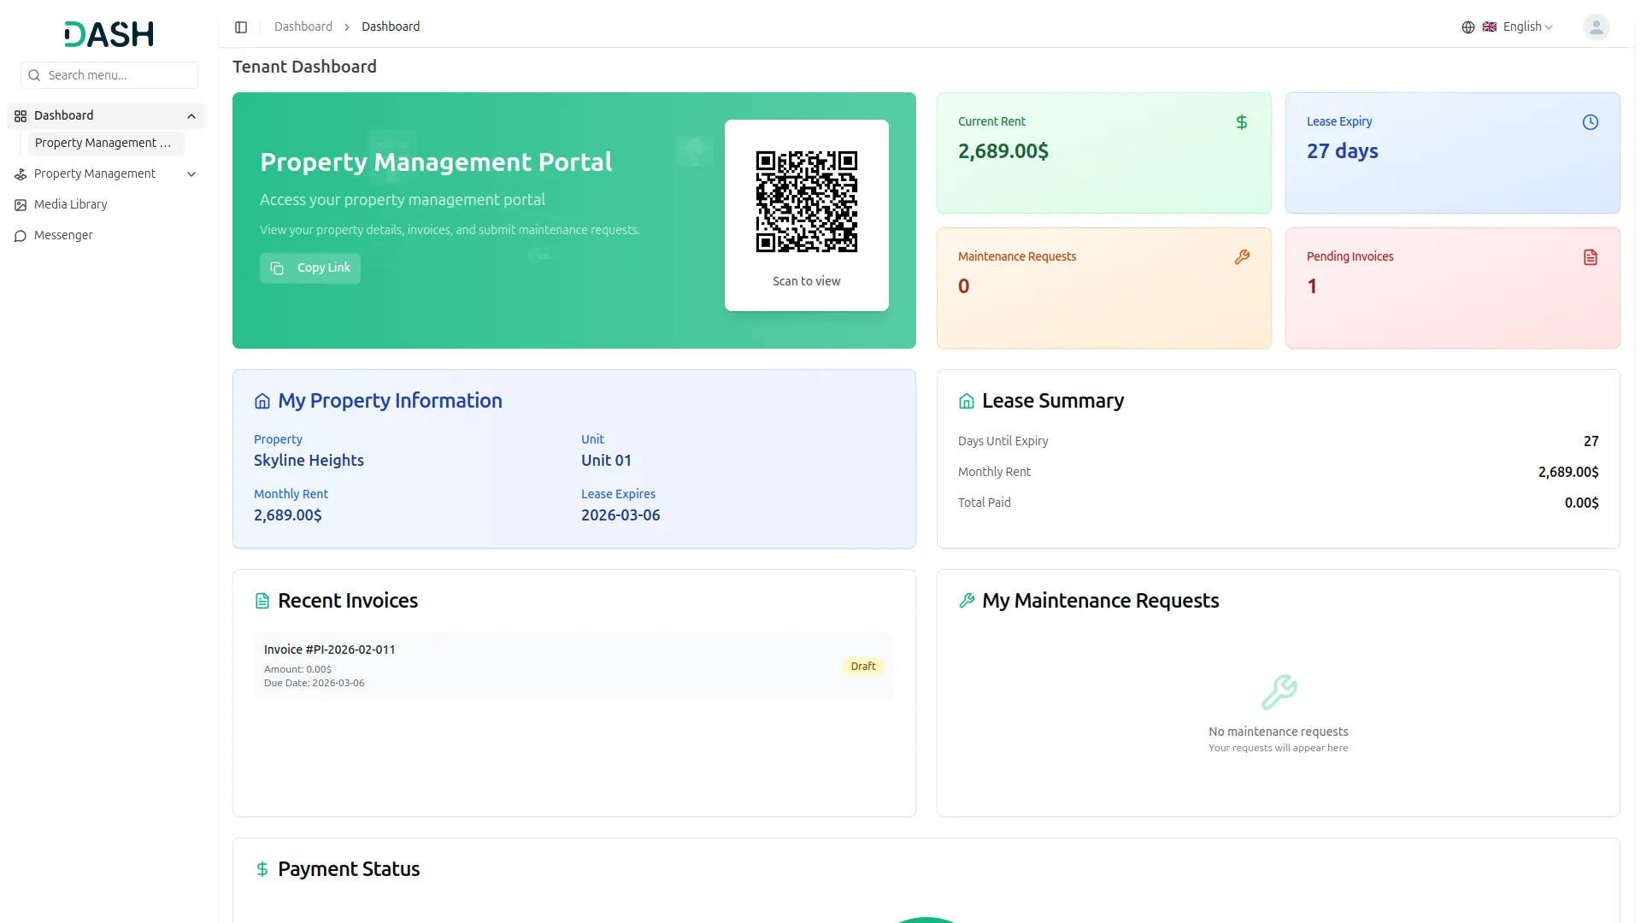Click the user avatar icon
Image resolution: width=1641 pixels, height=923 pixels.
point(1596,27)
